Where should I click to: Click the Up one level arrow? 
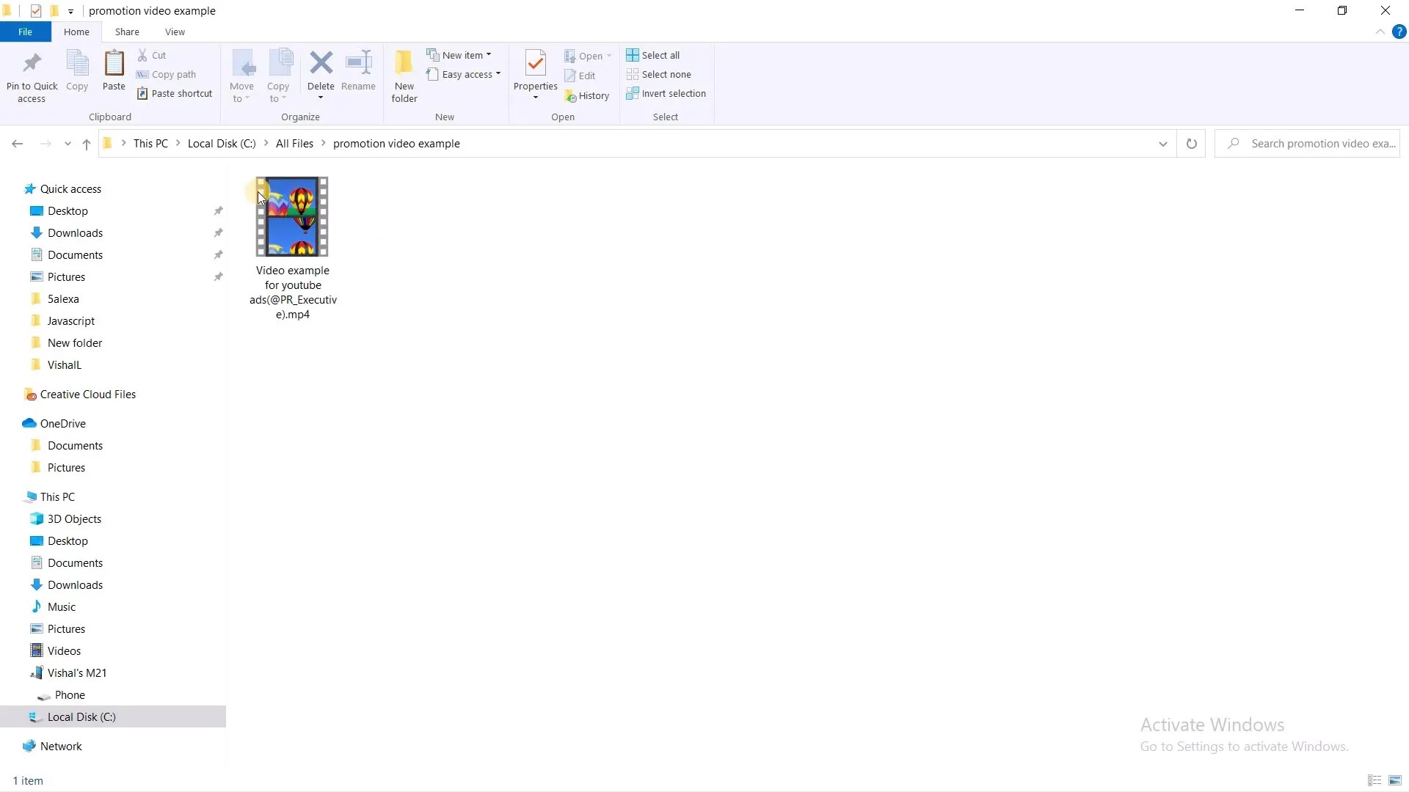click(x=87, y=144)
